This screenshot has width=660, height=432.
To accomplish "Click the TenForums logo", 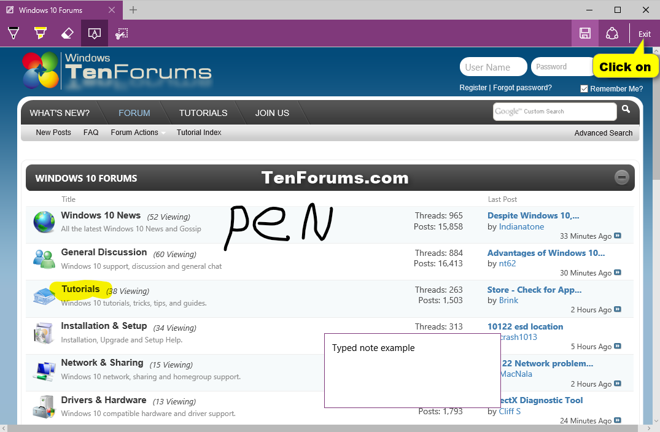I will 117,70.
